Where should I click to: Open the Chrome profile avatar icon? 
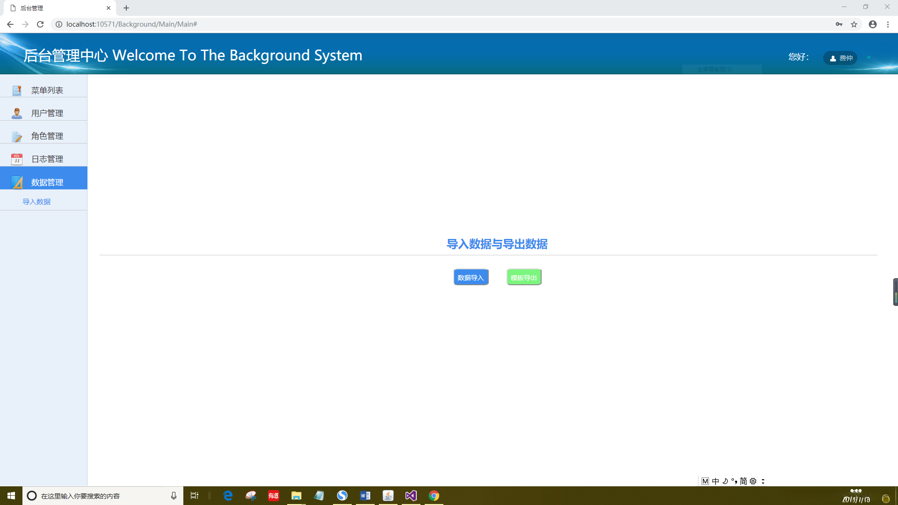[873, 24]
